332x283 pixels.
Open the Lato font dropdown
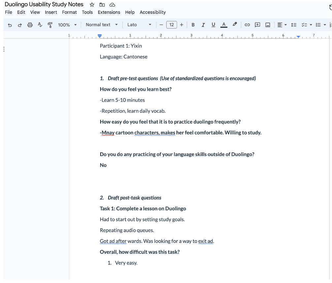coord(139,25)
